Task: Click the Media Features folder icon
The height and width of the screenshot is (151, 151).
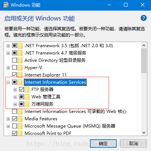Action: click(20, 119)
